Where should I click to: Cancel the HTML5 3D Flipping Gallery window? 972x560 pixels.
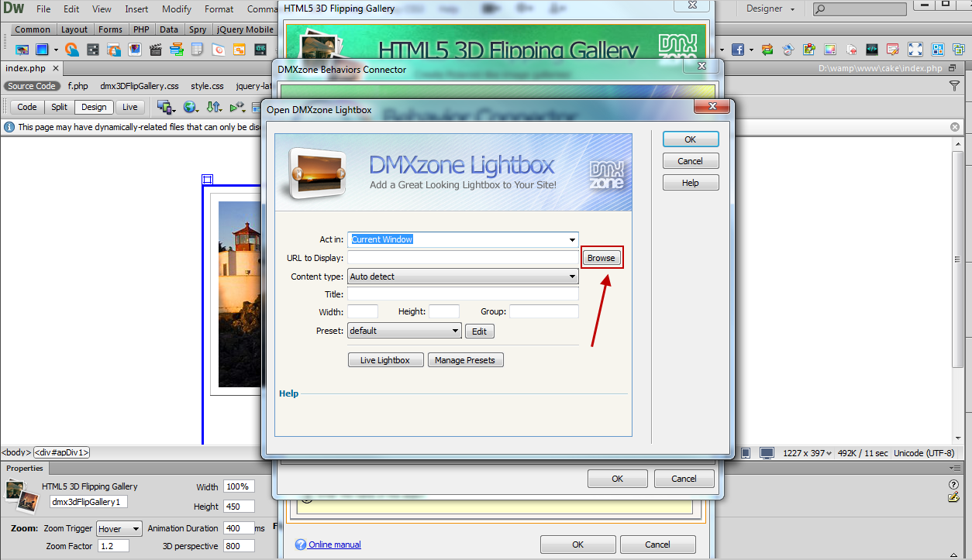coord(657,545)
